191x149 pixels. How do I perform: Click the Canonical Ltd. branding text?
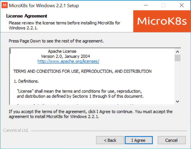(x=16, y=130)
